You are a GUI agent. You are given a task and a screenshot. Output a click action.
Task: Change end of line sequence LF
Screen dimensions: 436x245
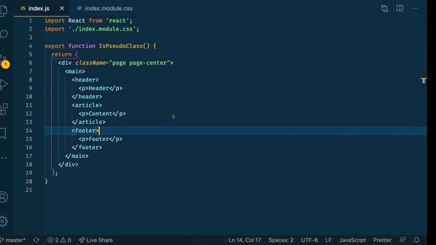click(328, 240)
